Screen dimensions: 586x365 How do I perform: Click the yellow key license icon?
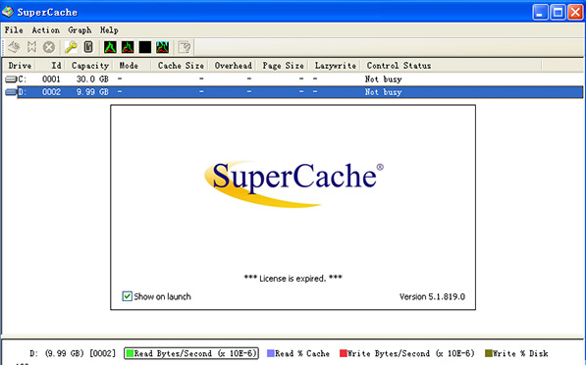pyautogui.click(x=71, y=47)
